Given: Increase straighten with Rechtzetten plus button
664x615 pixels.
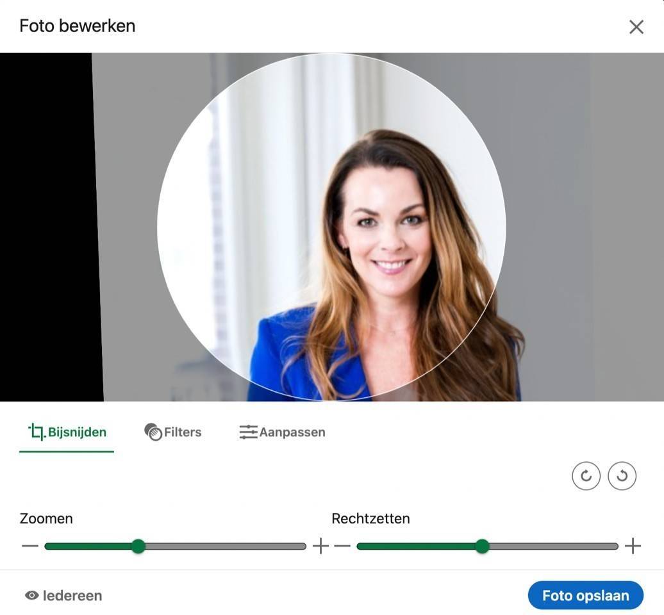Looking at the screenshot, I should tap(633, 546).
